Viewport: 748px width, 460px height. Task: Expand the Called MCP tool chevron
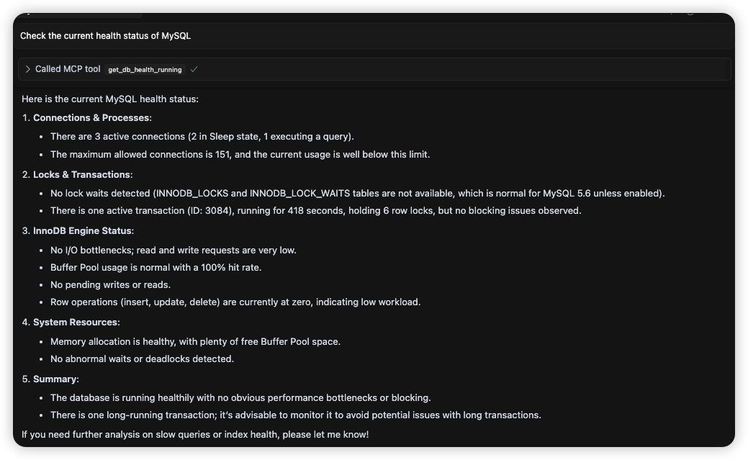(27, 69)
